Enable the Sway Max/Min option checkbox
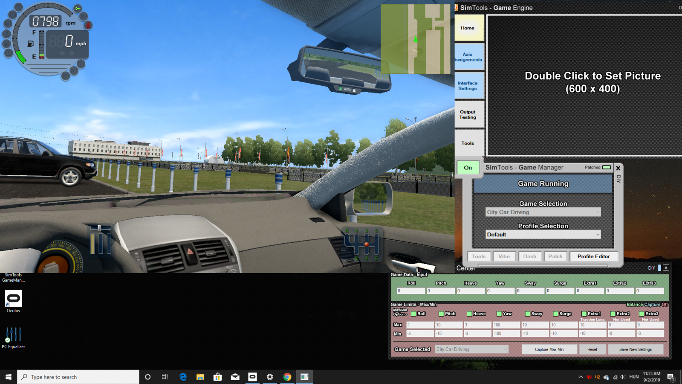The image size is (682, 384). point(528,314)
